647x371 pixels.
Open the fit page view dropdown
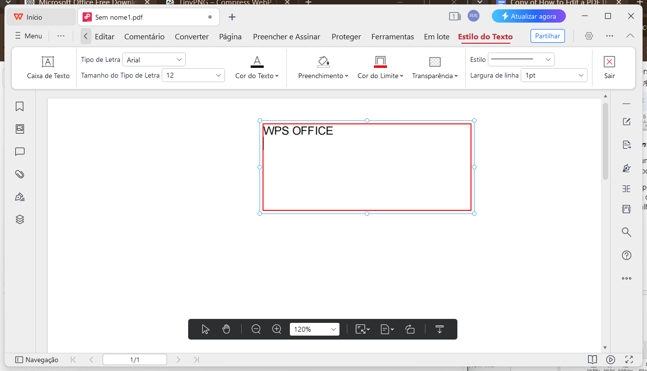click(x=363, y=329)
